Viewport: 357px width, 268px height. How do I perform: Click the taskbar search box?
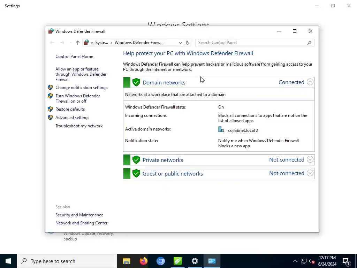(x=67, y=261)
